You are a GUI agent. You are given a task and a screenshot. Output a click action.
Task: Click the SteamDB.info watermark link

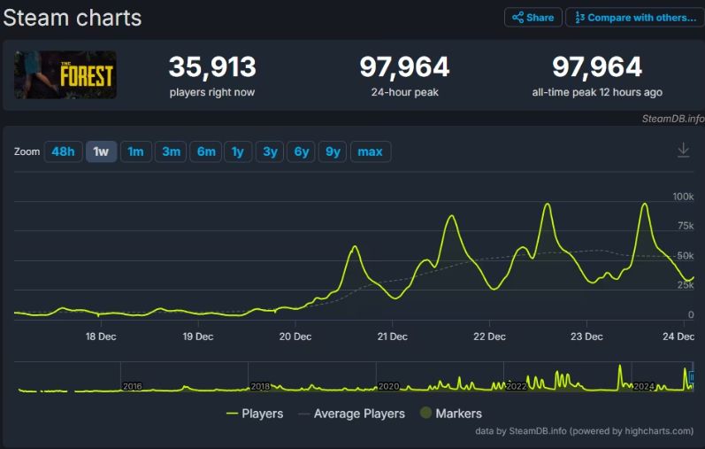click(672, 119)
